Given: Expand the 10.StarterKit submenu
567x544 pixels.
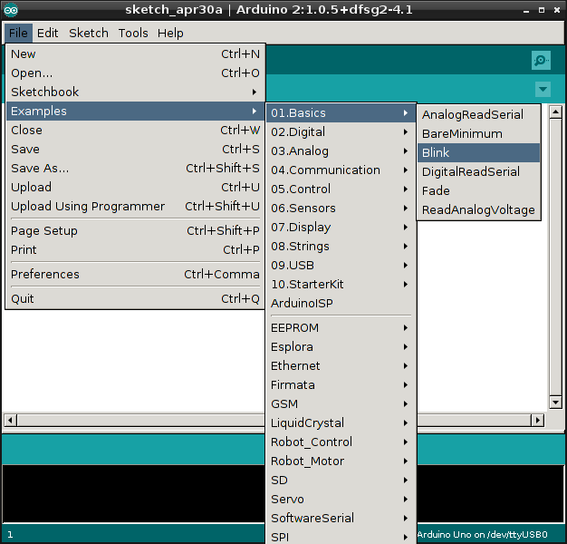Looking at the screenshot, I should coord(341,284).
